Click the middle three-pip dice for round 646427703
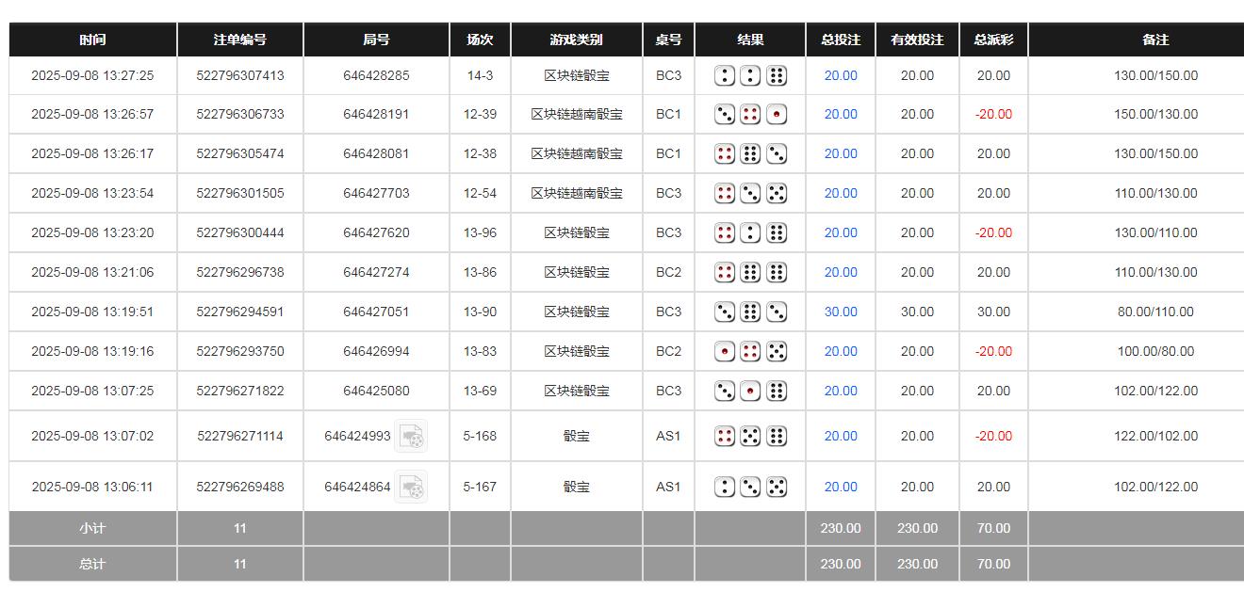This screenshot has height=592, width=1244. click(749, 193)
